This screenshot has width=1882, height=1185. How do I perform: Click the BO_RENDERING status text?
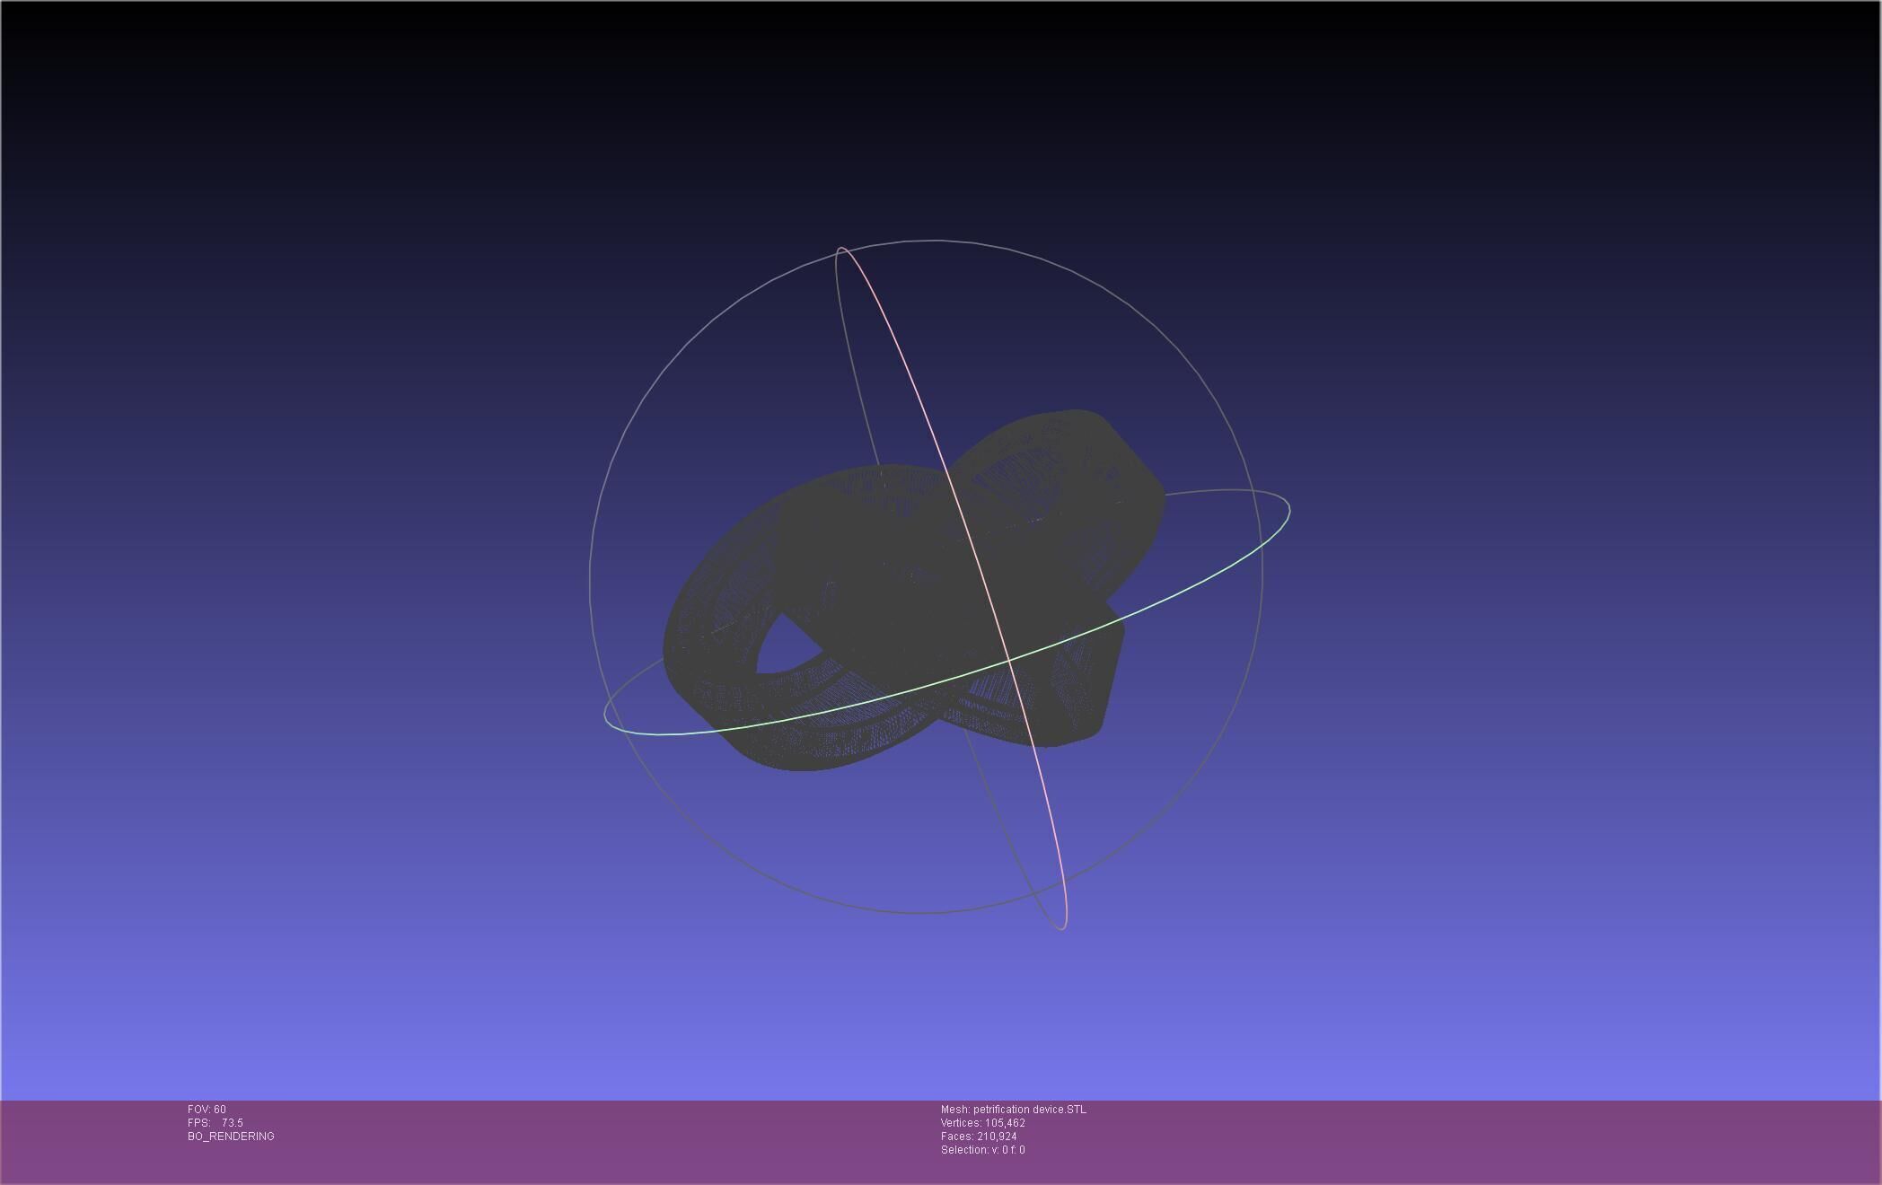(x=231, y=1137)
